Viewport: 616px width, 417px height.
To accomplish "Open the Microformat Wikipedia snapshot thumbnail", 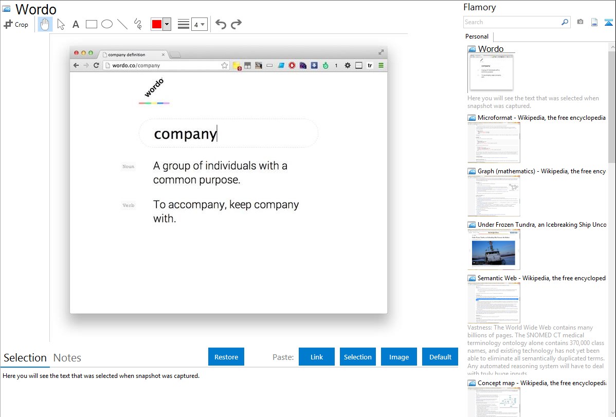I will click(x=494, y=142).
